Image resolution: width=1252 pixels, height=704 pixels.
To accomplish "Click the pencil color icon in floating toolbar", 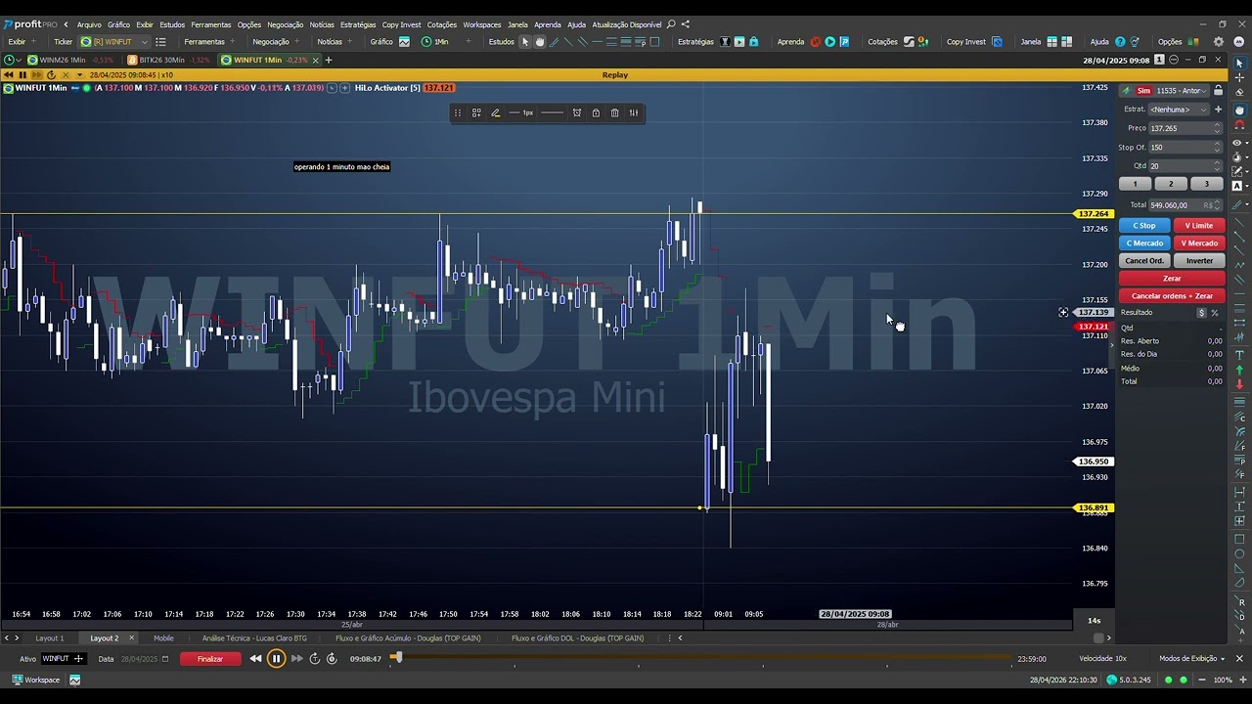I will coord(495,112).
